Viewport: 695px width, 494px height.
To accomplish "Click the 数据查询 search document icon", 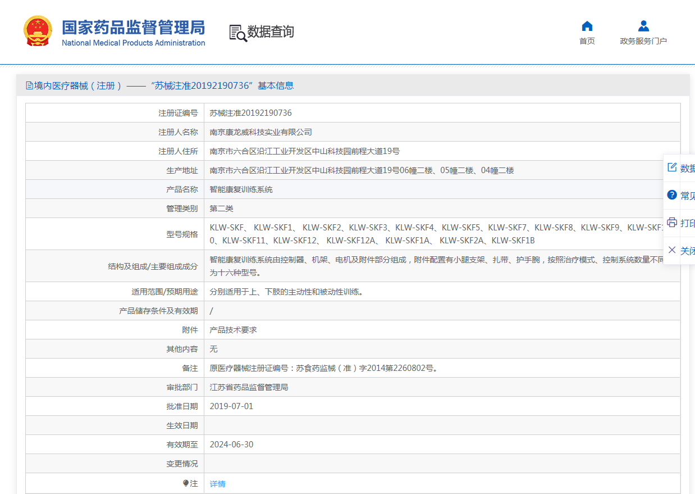I will point(237,33).
